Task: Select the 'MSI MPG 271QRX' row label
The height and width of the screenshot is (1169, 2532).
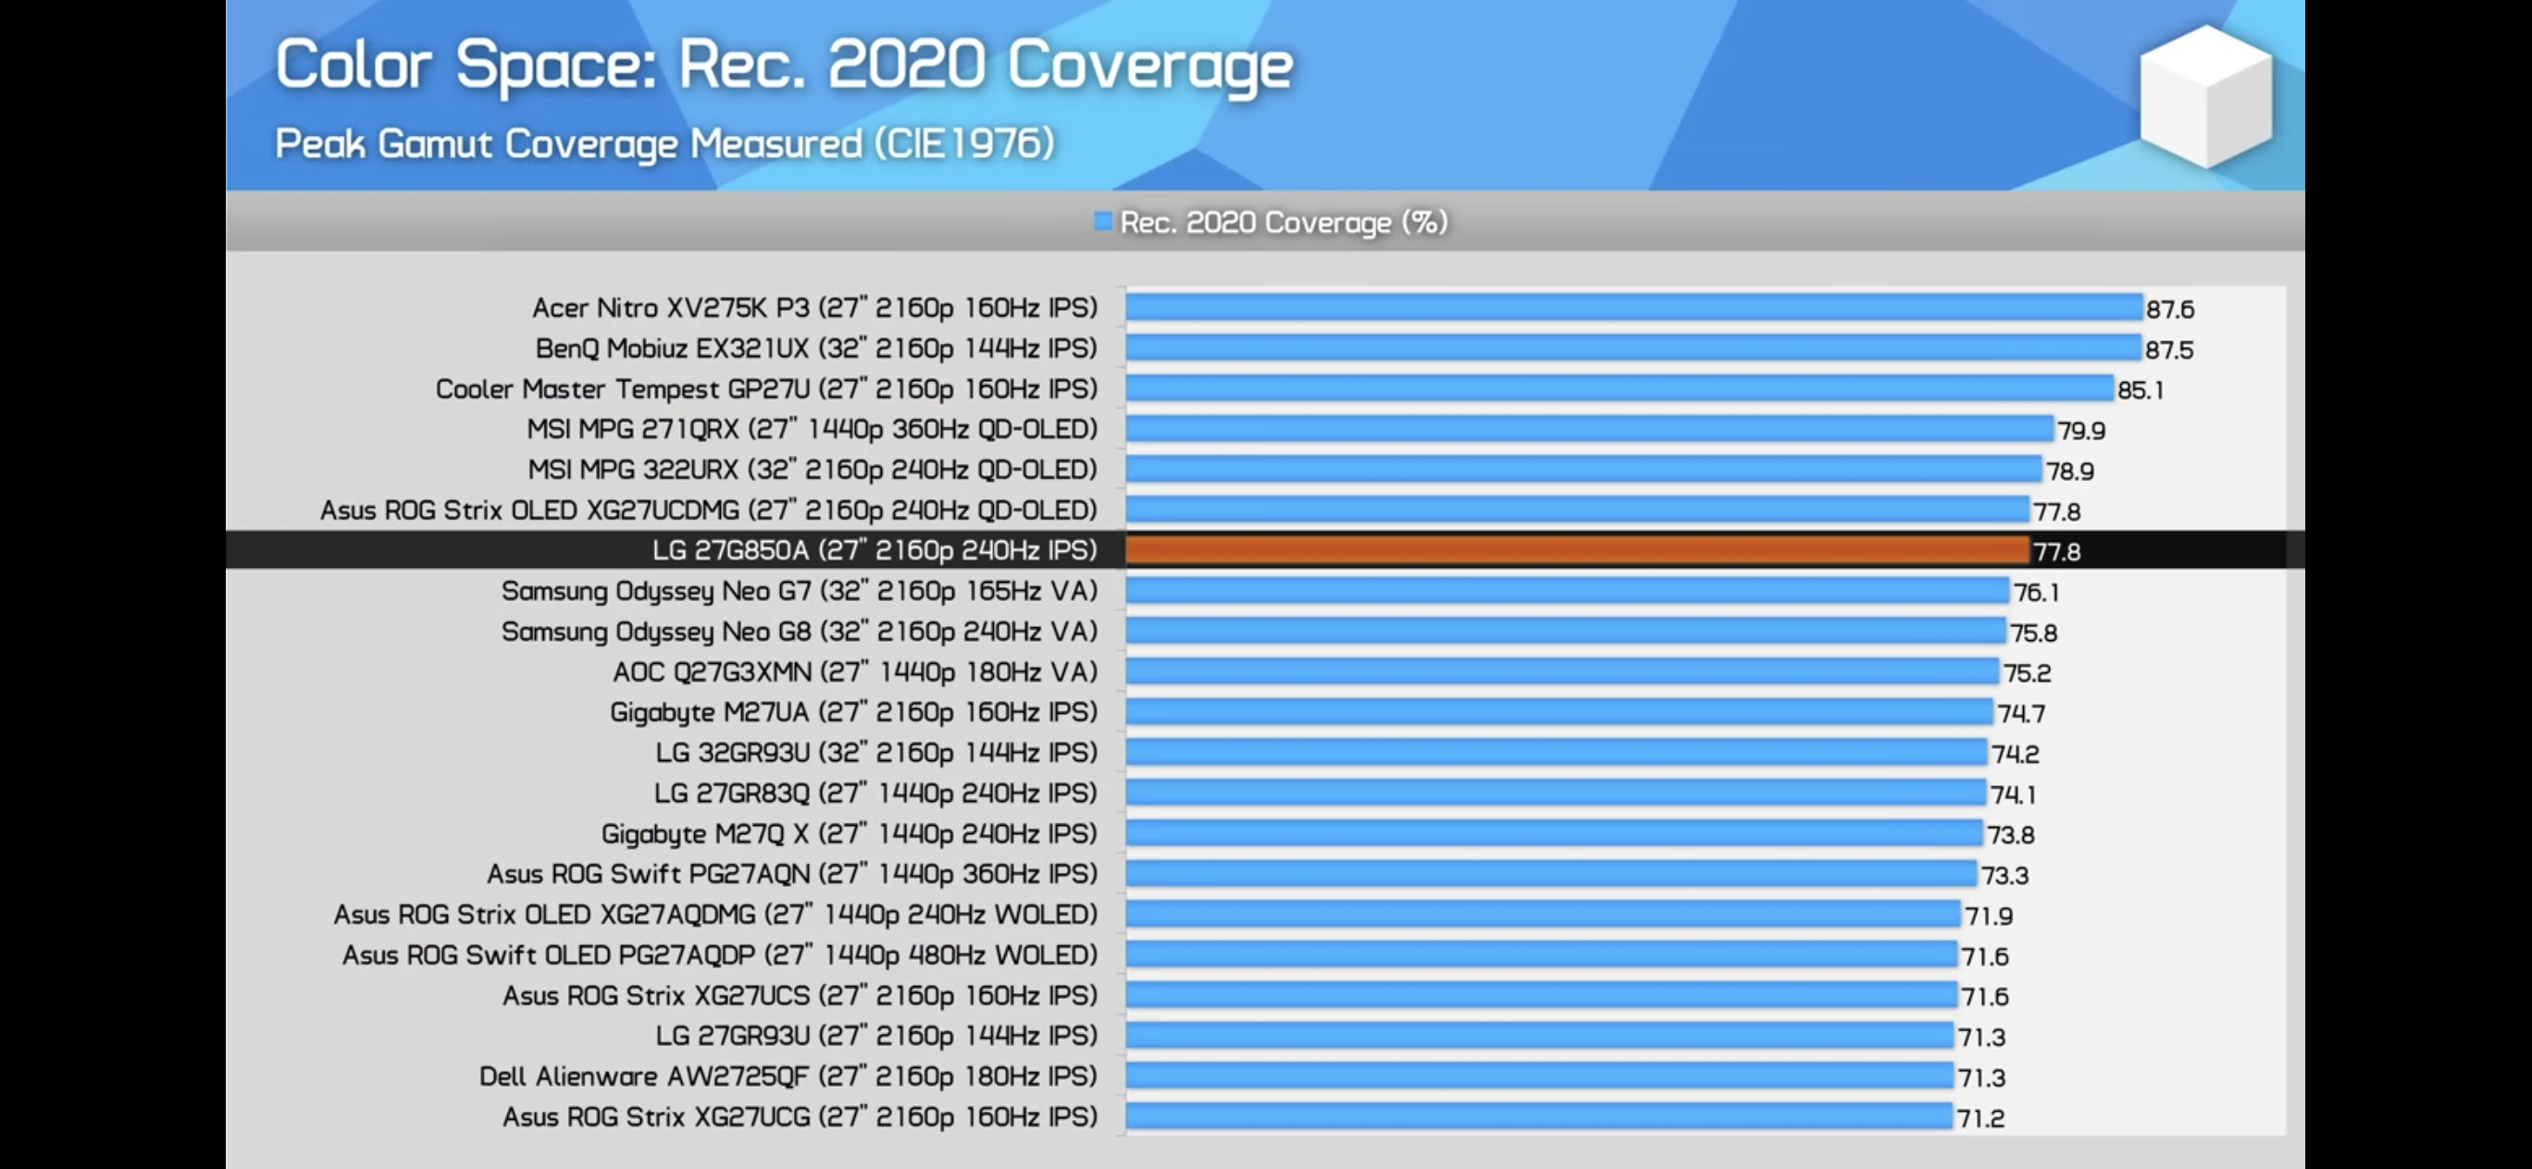Action: [x=811, y=429]
